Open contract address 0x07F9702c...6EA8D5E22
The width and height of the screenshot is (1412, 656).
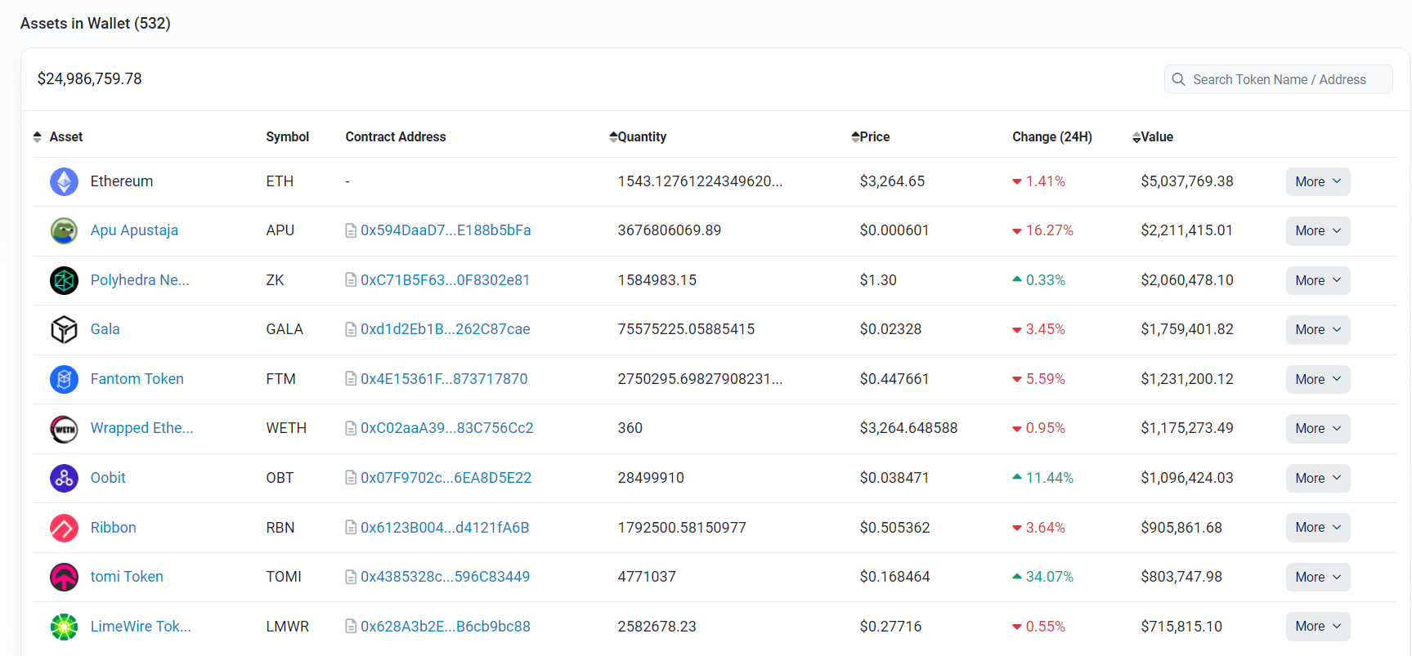tap(446, 478)
